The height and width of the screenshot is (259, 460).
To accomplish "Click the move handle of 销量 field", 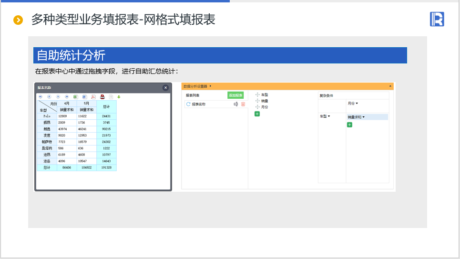I will [x=257, y=101].
